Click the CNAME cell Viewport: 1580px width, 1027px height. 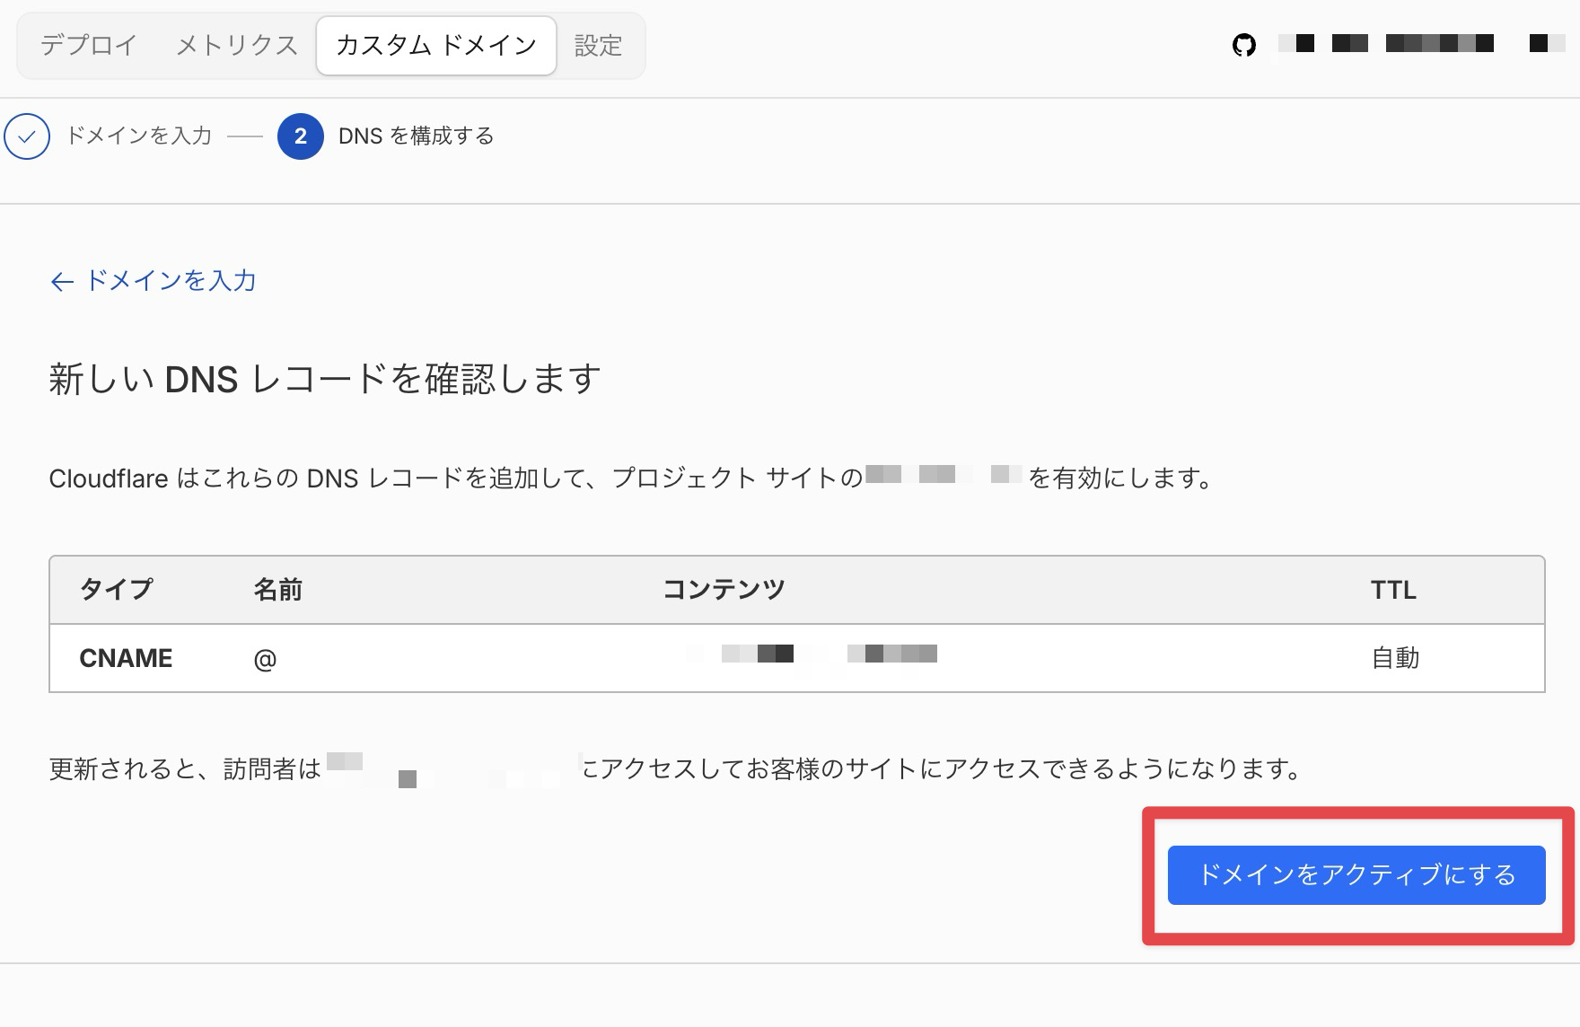click(x=126, y=658)
